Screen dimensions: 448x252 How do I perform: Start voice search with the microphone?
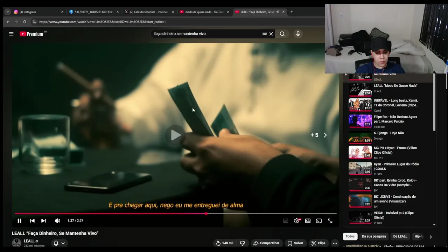(x=298, y=34)
